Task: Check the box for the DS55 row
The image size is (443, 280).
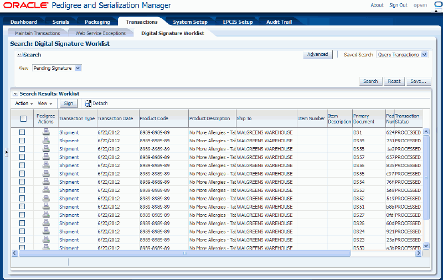Action: [22, 173]
